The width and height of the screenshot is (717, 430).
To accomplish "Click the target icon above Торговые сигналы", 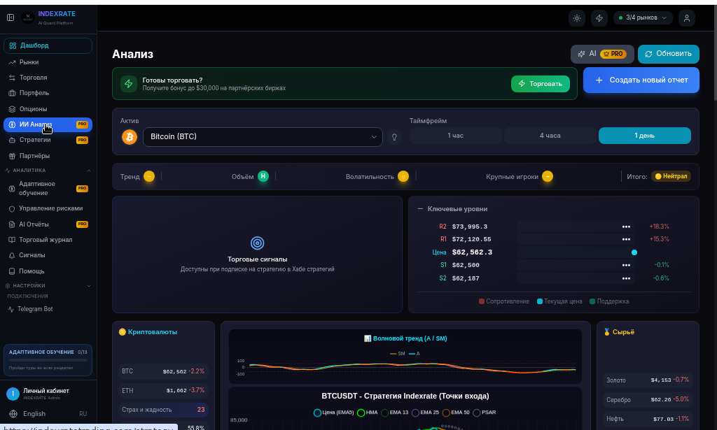I will (x=258, y=243).
